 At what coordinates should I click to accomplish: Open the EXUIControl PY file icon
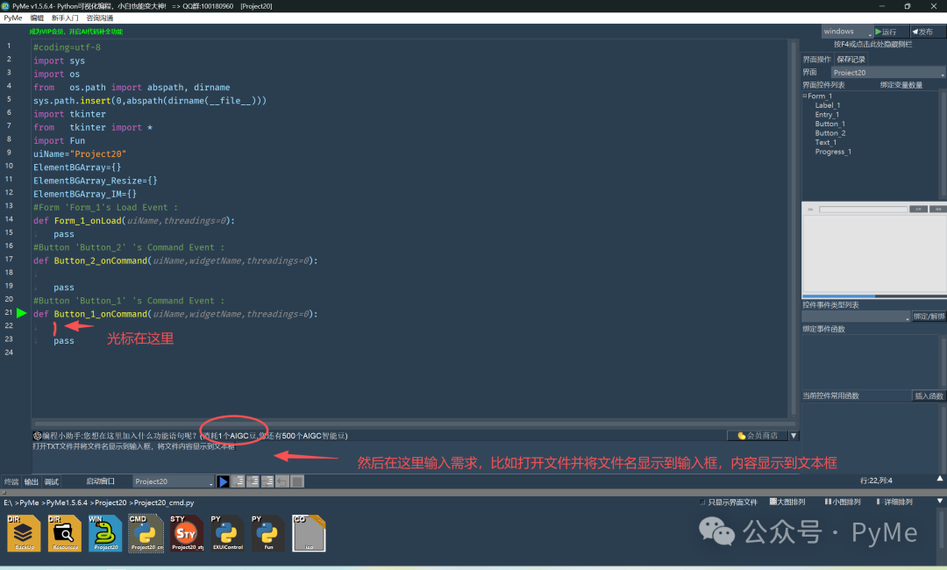(x=227, y=533)
